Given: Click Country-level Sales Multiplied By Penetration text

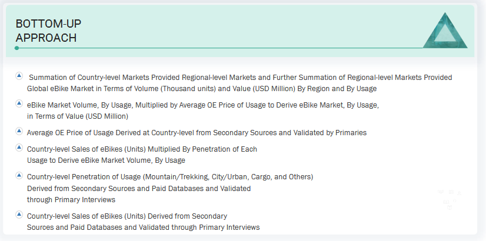Looking at the screenshot, I should click(x=142, y=149).
